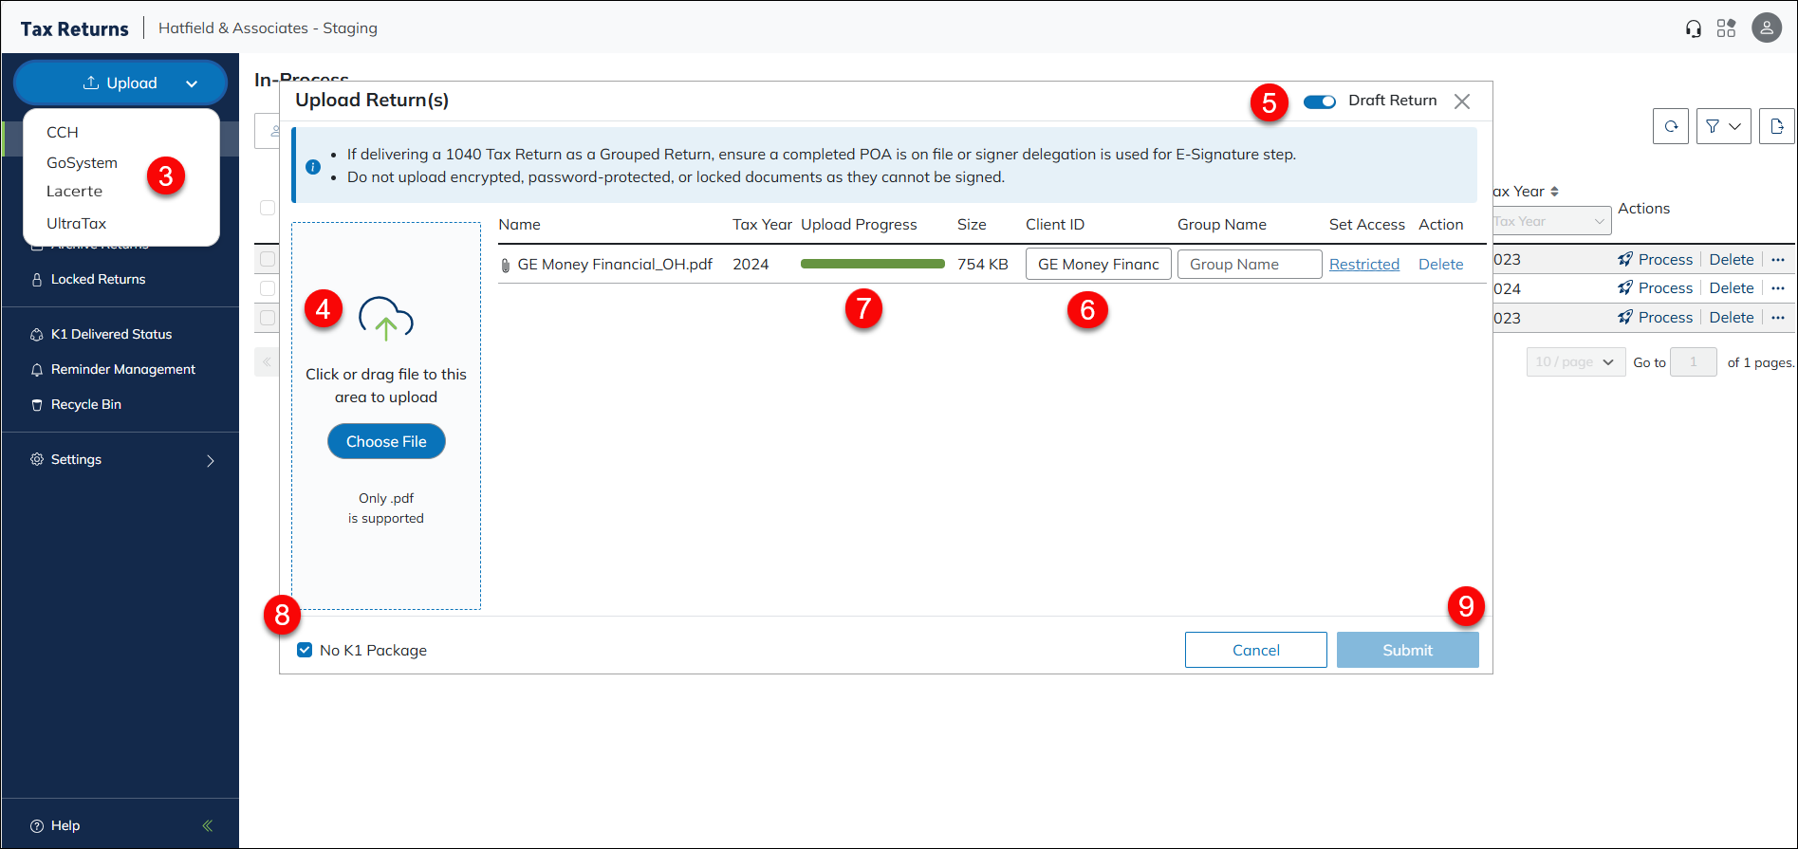Click the Restricted access link
1798x849 pixels.
1363,265
